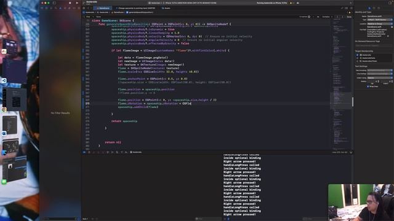
Task: Switch to the GameScene editor tab
Action: 103,8
